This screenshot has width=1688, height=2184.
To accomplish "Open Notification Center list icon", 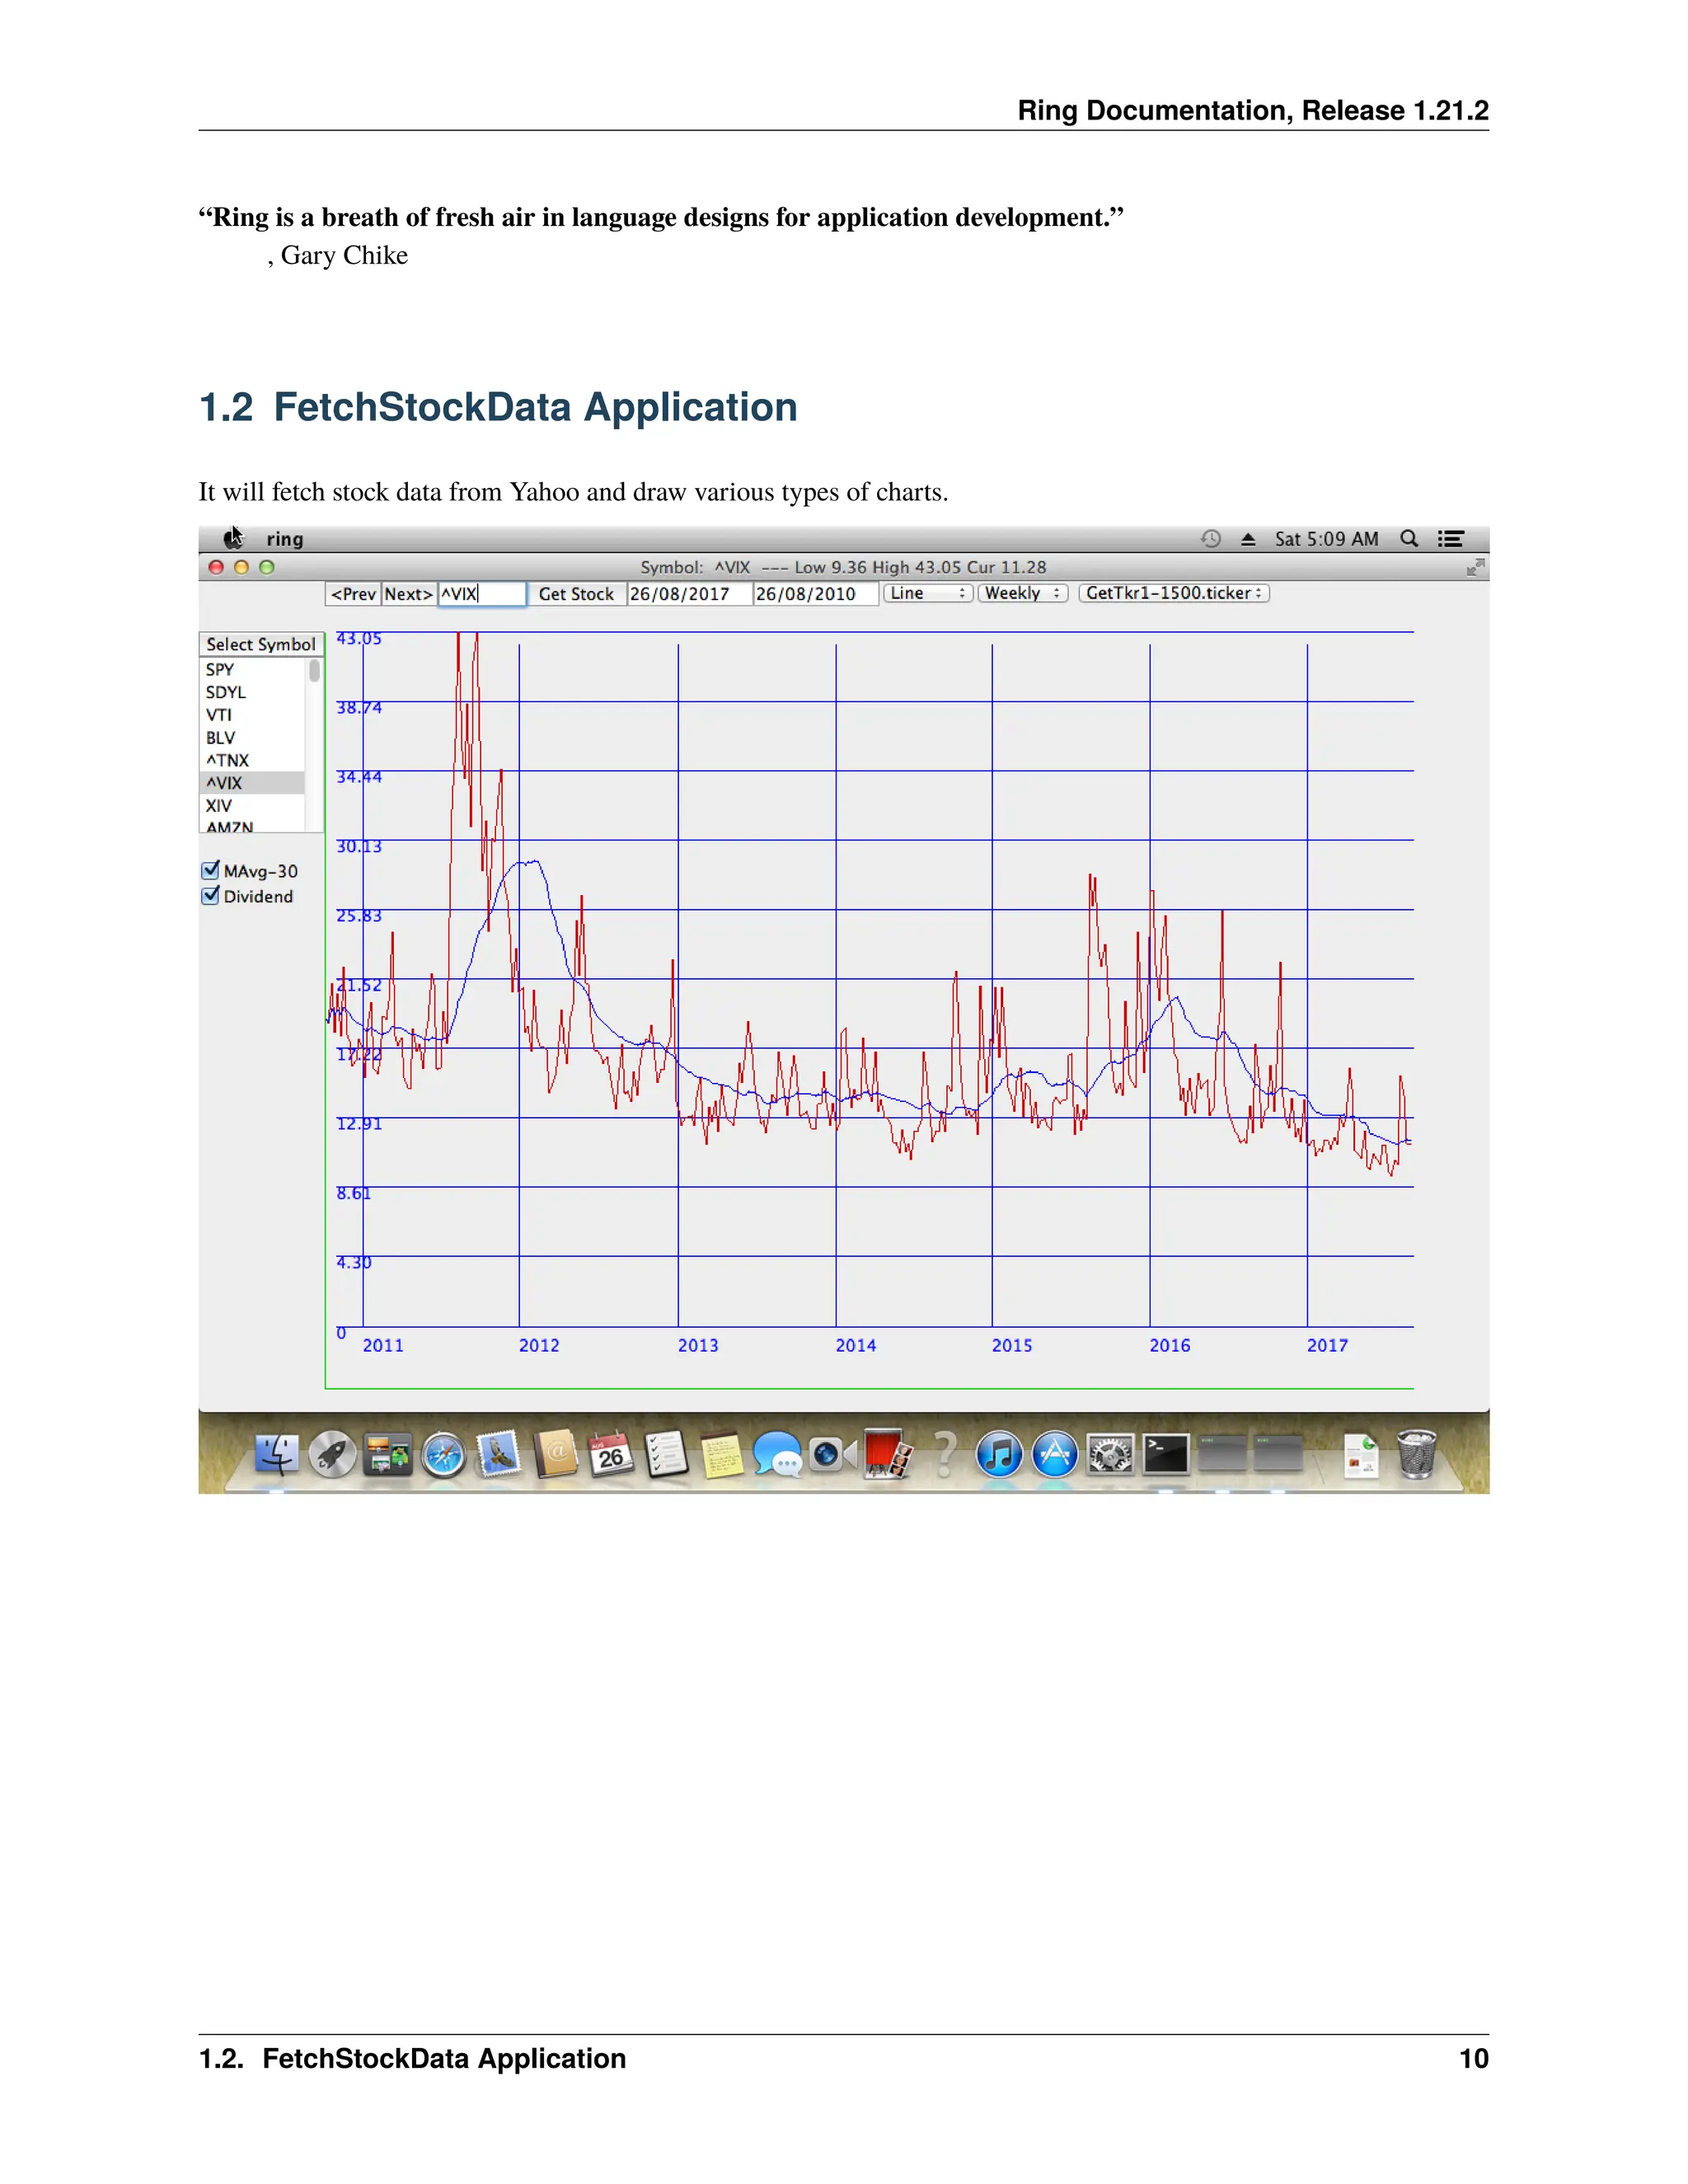I will pos(1451,539).
